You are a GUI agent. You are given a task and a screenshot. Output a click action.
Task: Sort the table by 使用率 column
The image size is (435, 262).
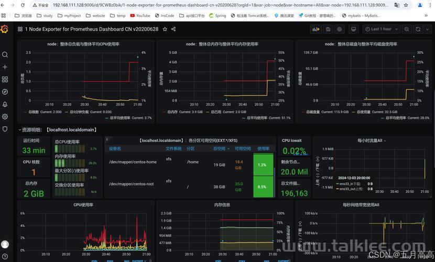coord(263,149)
